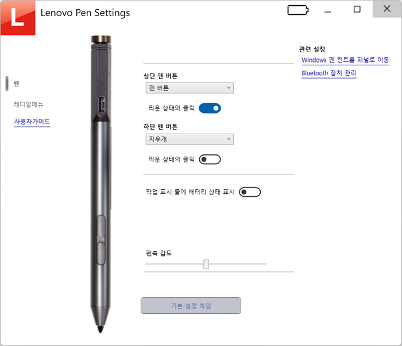Viewport: 402px width, 346px height.
Task: Maximize the Lenovo Pen Settings window
Action: click(357, 9)
